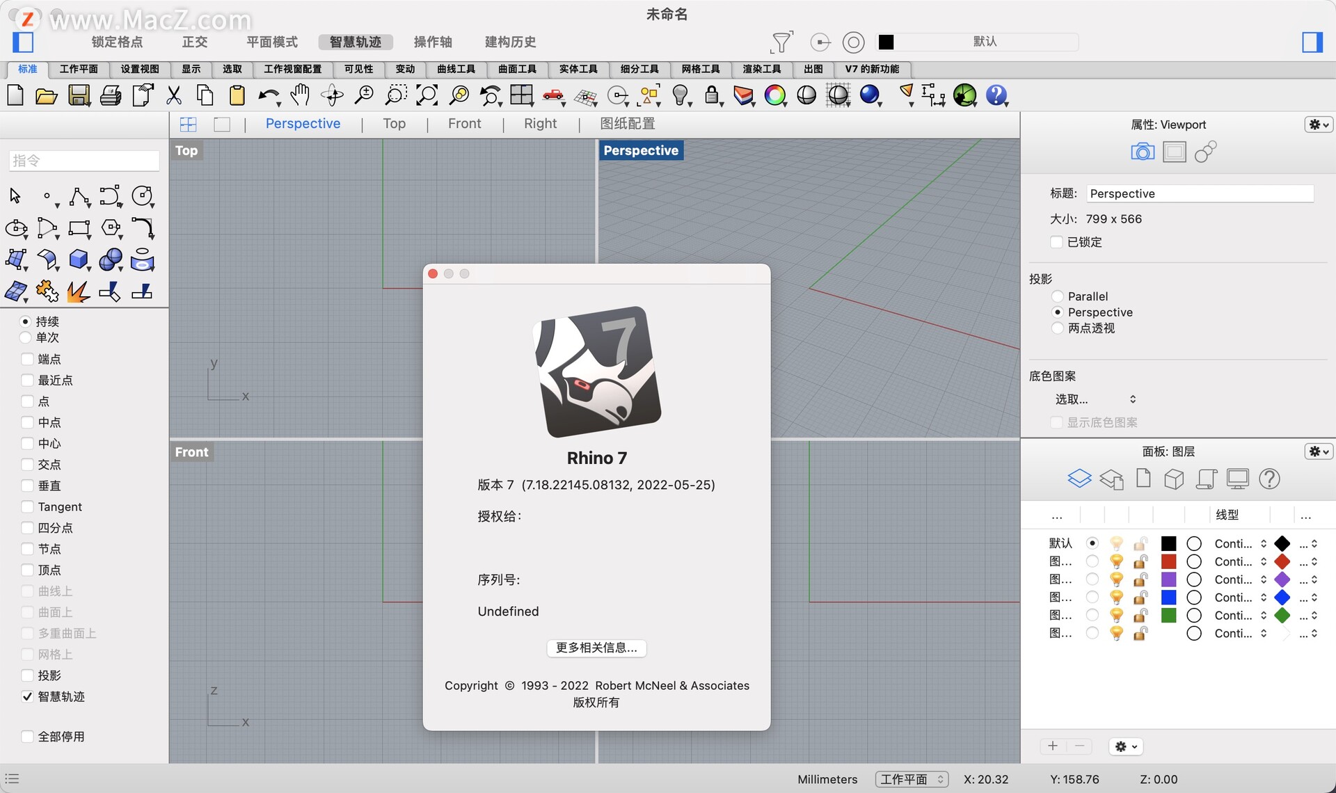The height and width of the screenshot is (793, 1336).
Task: Switch to the 渲染工具 toolbar tab
Action: [x=762, y=69]
